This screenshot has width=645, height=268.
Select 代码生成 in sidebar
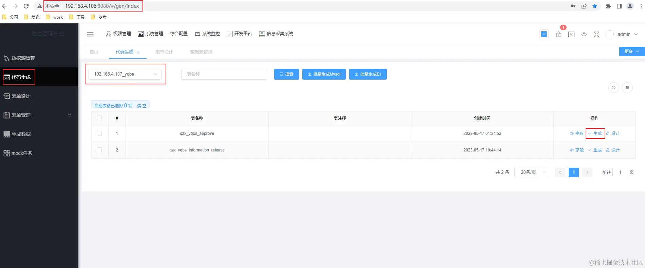pyautogui.click(x=39, y=77)
